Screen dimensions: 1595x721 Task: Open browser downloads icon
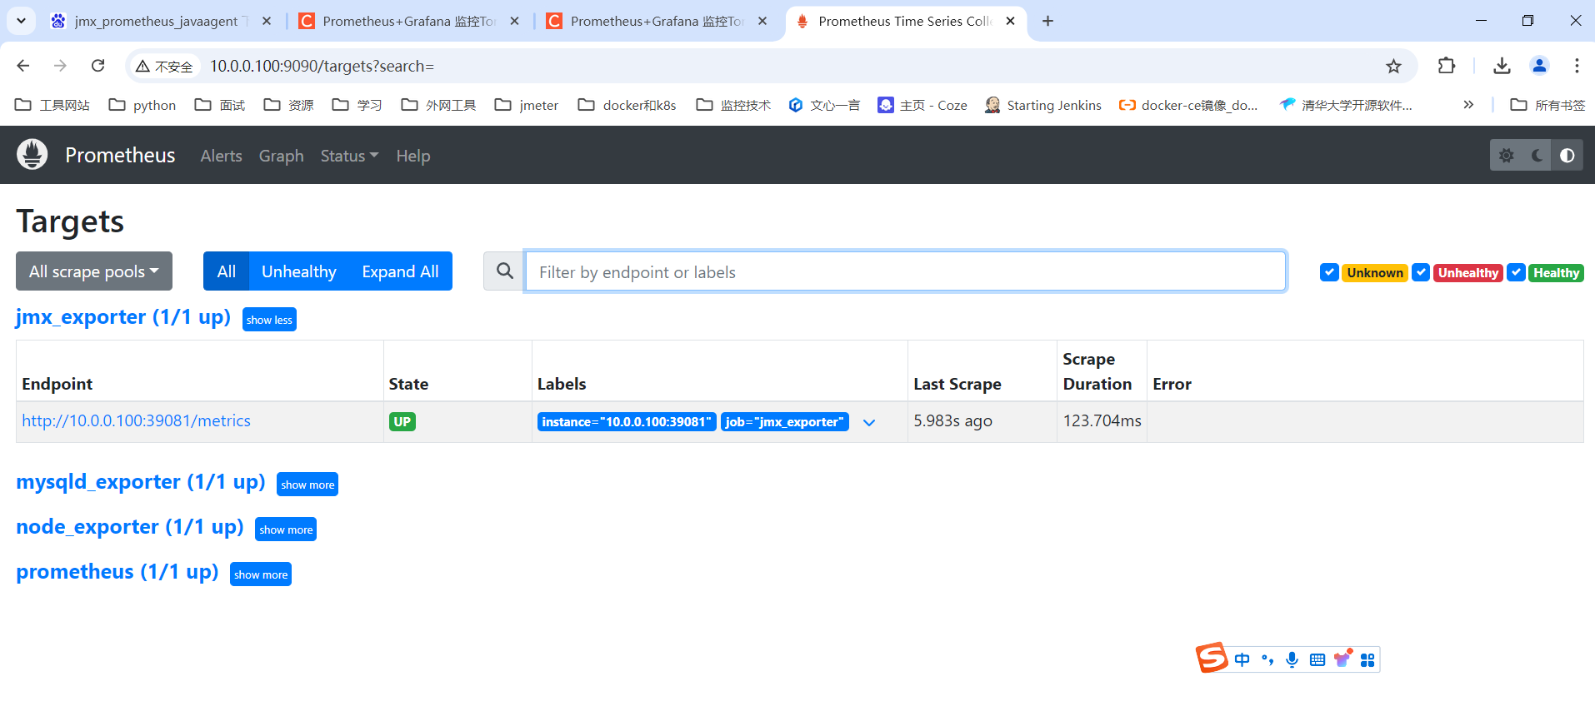(x=1502, y=66)
